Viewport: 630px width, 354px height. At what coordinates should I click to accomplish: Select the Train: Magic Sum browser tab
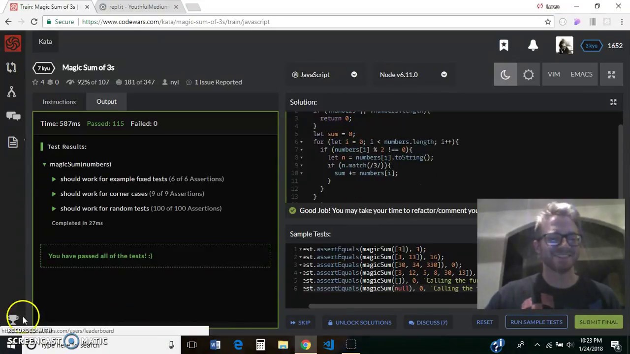48,7
